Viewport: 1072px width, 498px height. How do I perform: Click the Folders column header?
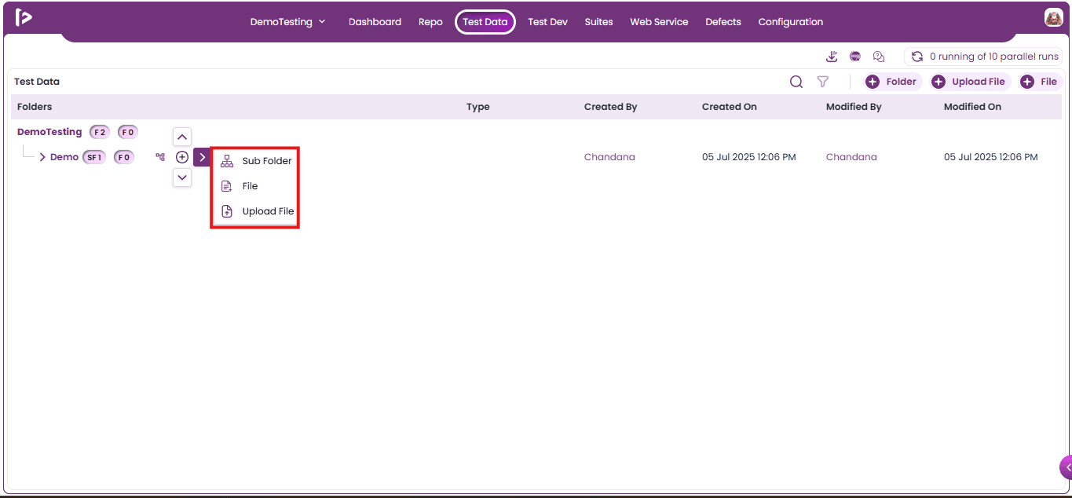click(x=35, y=107)
